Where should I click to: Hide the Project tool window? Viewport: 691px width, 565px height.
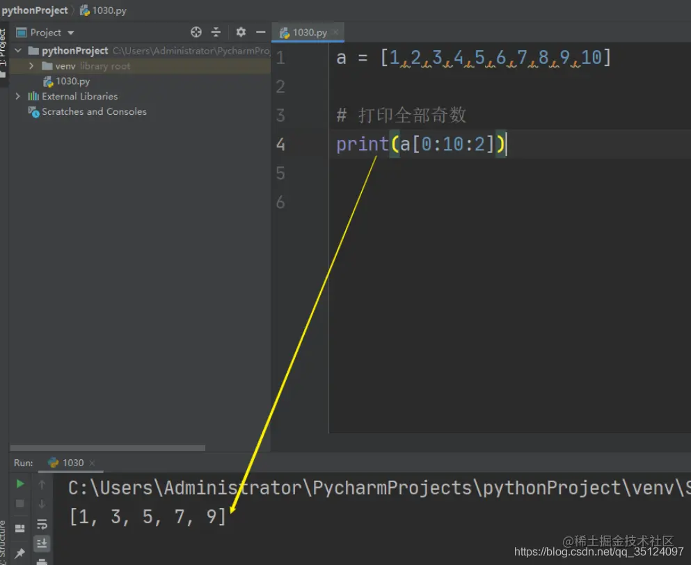[x=261, y=32]
